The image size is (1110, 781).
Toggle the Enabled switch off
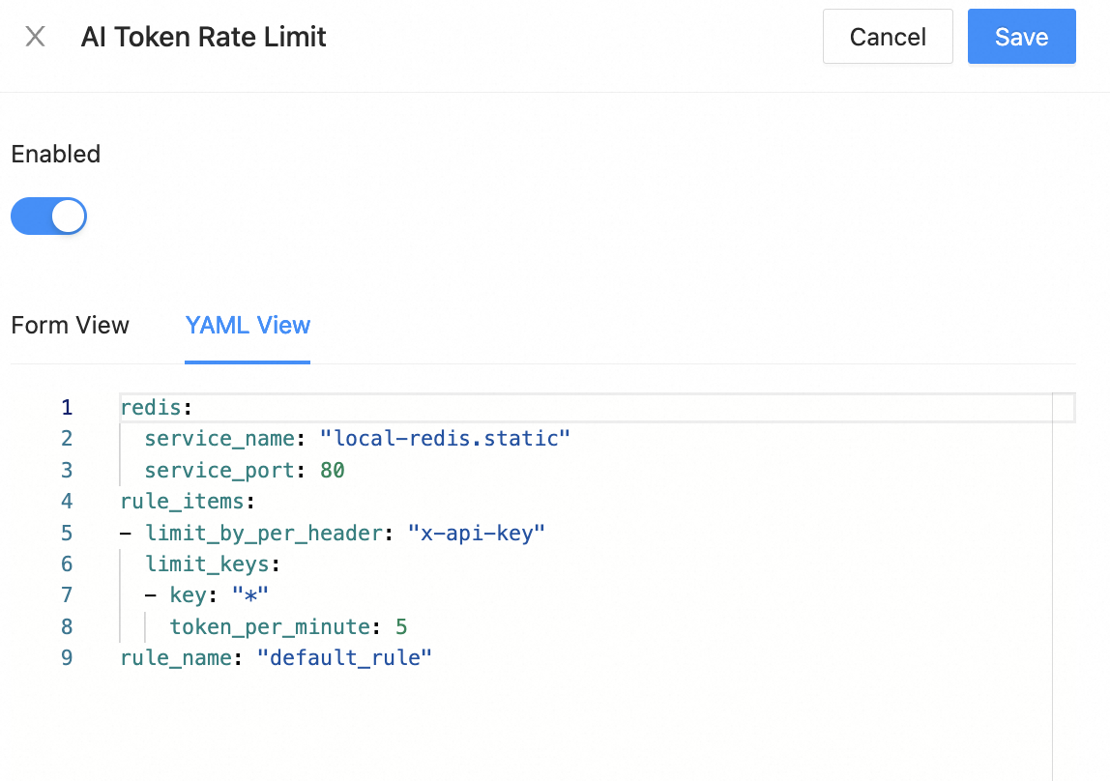pyautogui.click(x=49, y=217)
